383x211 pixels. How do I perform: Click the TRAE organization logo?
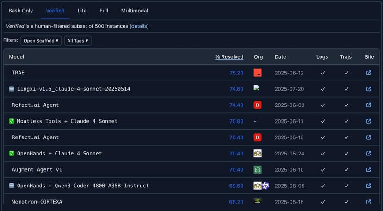[258, 73]
